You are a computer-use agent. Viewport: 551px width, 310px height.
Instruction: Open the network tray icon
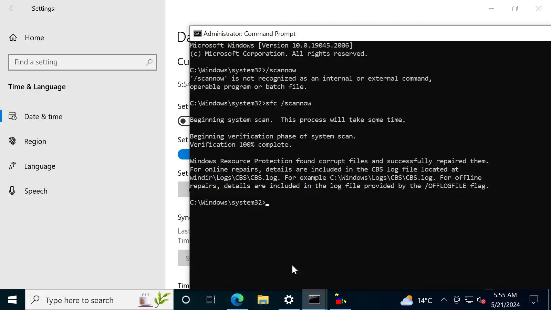tap(469, 300)
